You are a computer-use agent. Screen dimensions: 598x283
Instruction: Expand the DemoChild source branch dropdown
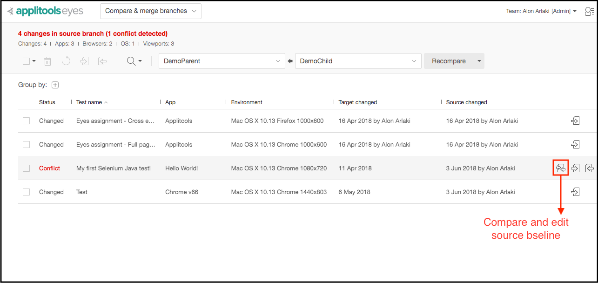[x=358, y=61]
